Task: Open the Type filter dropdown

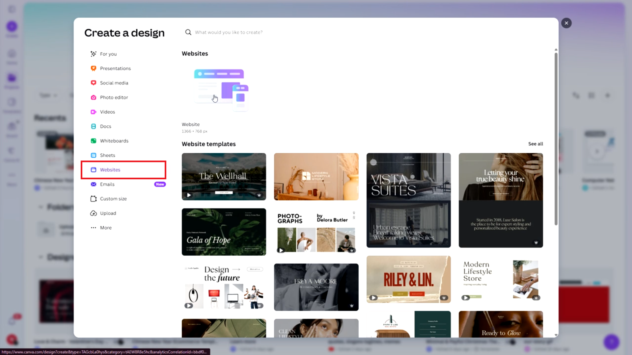Action: pyautogui.click(x=48, y=95)
